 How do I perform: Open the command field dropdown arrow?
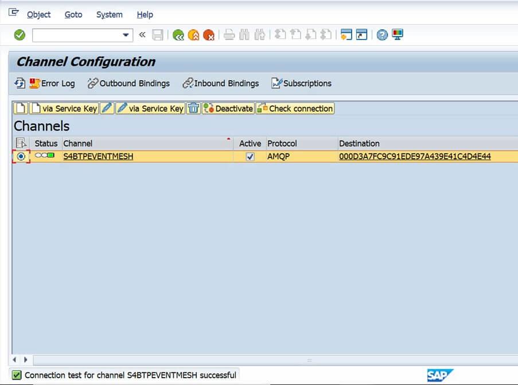pos(126,35)
